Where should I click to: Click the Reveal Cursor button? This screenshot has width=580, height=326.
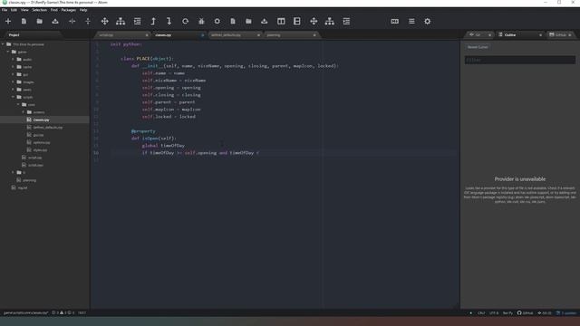(478, 47)
